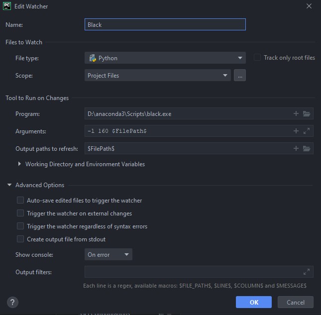
Task: Browse for program using folder icon
Action: tap(307, 113)
